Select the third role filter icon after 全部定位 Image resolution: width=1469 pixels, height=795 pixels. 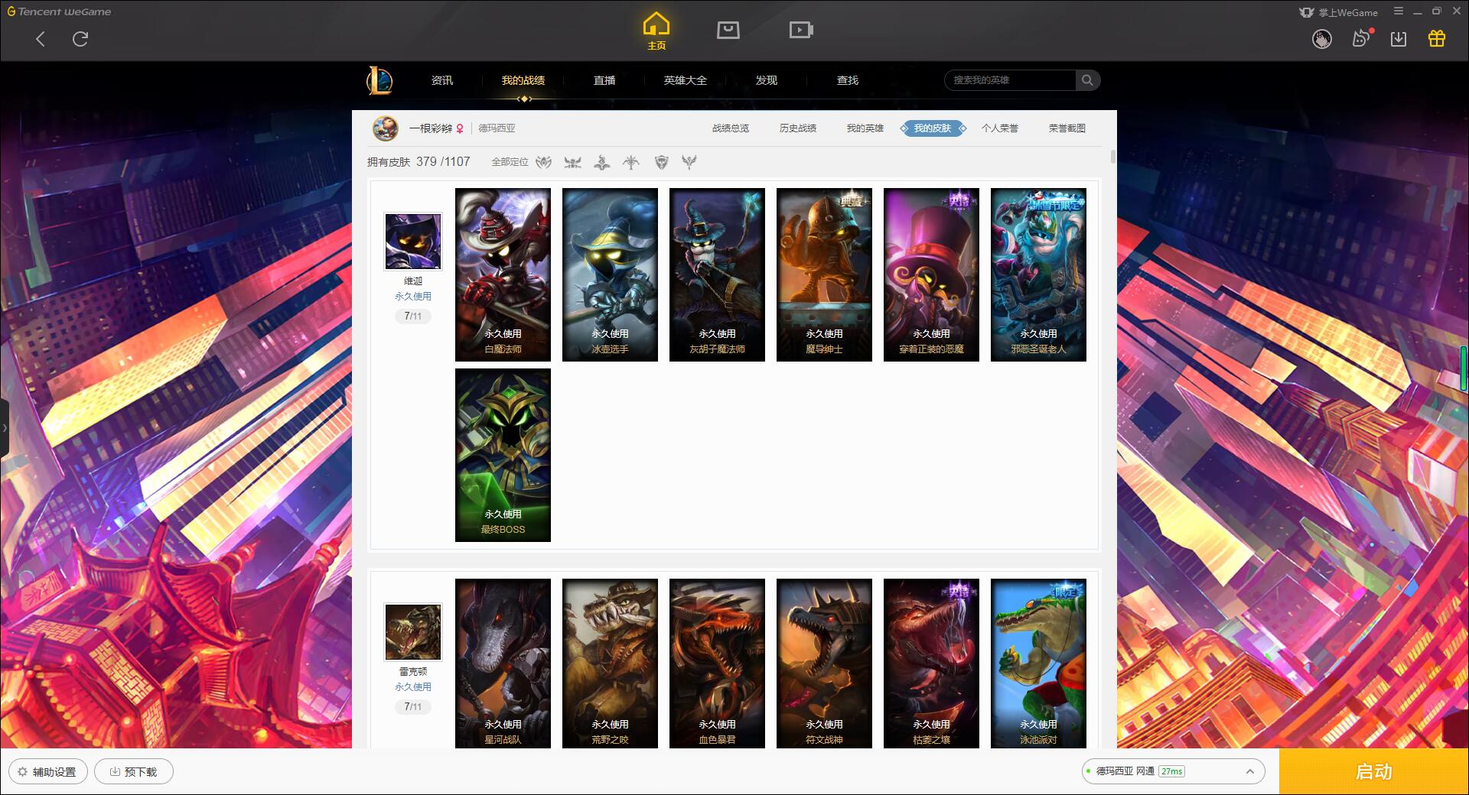pos(602,162)
